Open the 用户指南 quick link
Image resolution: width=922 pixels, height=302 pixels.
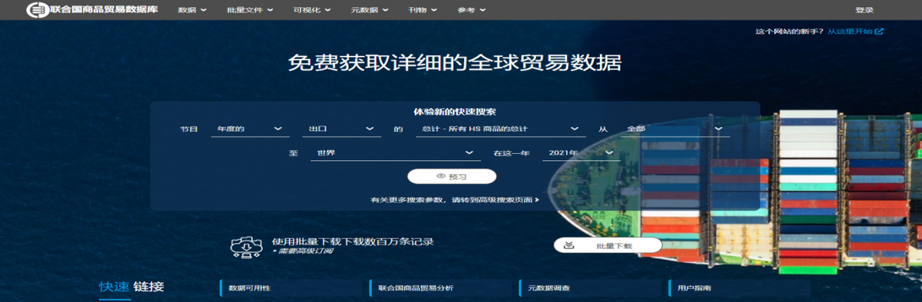pos(739,287)
